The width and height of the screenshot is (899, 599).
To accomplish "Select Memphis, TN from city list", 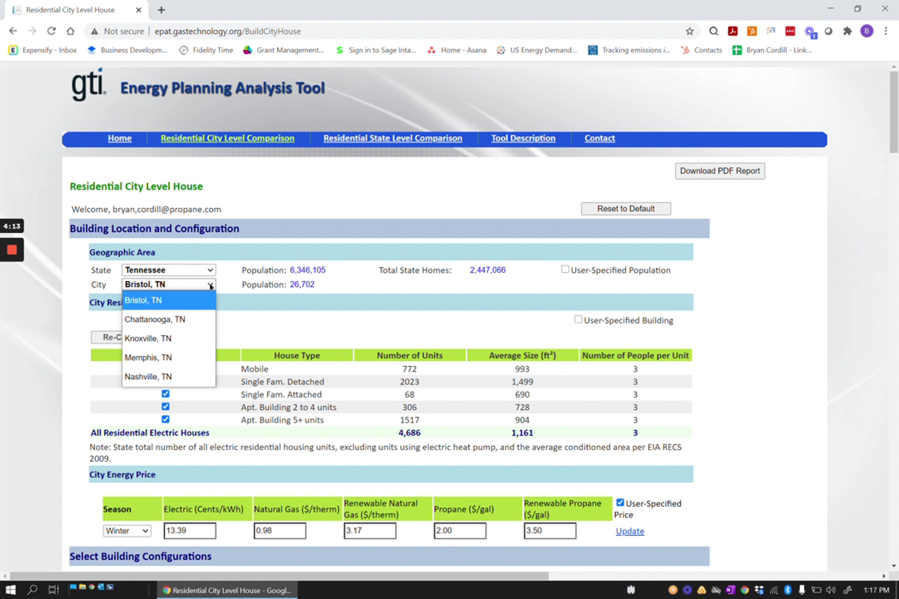I will [x=169, y=358].
